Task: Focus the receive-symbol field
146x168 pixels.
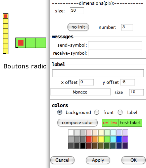Action: [x=115, y=53]
